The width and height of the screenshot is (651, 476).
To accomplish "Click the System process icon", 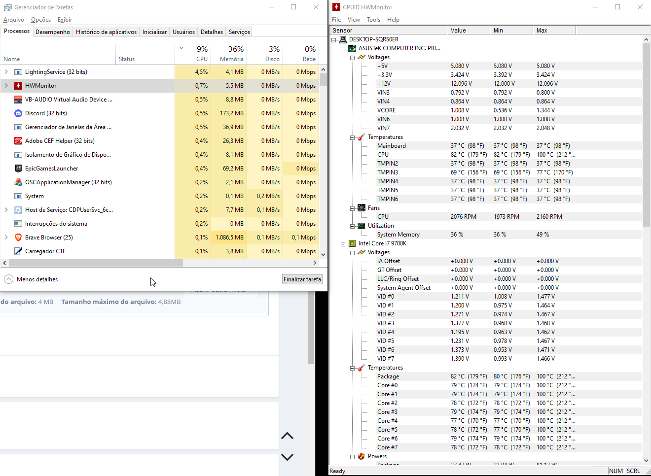I will pos(18,196).
